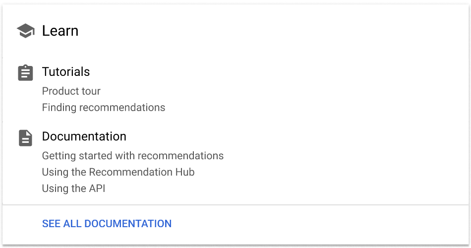Browse all documentation via footer link

coord(107,224)
